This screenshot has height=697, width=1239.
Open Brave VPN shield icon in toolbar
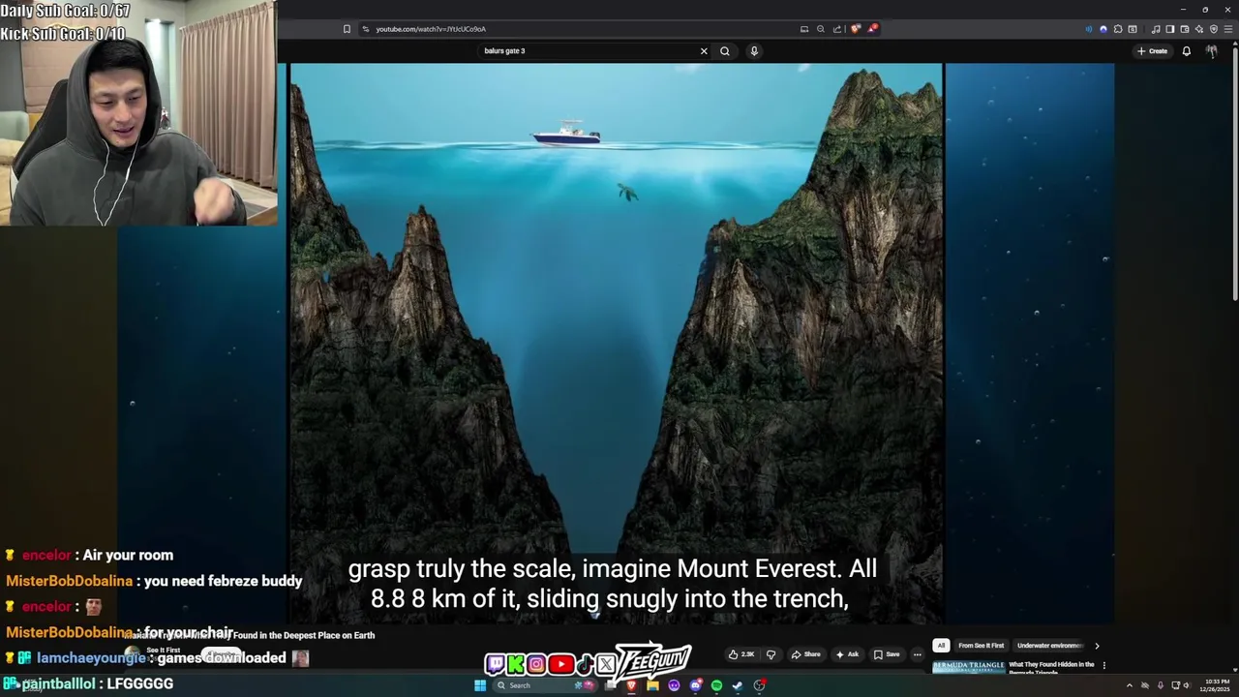(1214, 29)
